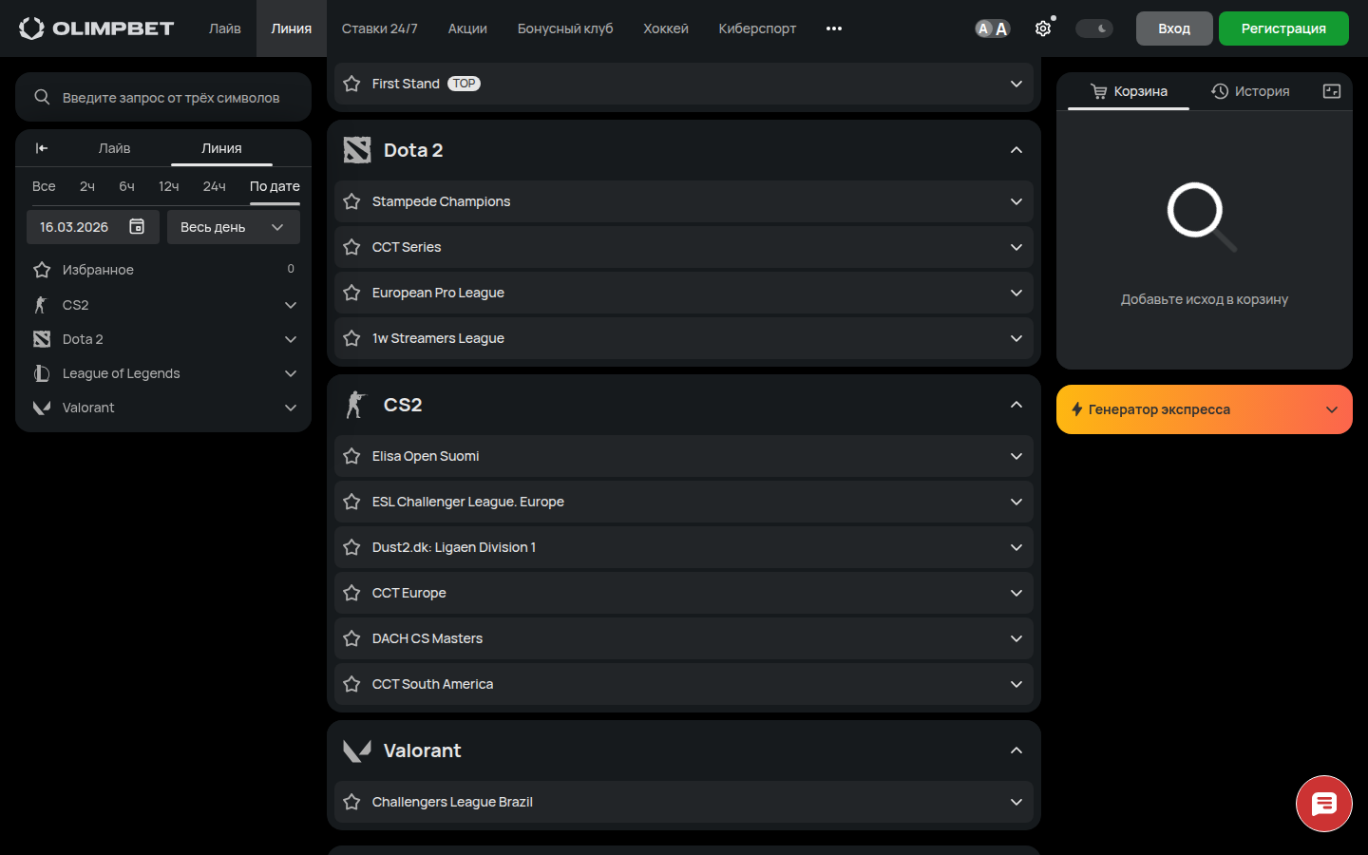Click the bet slip layout icon
Image resolution: width=1368 pixels, height=855 pixels.
(x=1332, y=91)
